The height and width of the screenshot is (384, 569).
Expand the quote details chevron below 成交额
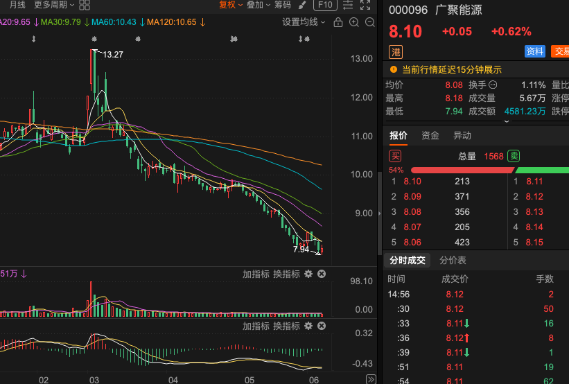click(x=507, y=121)
